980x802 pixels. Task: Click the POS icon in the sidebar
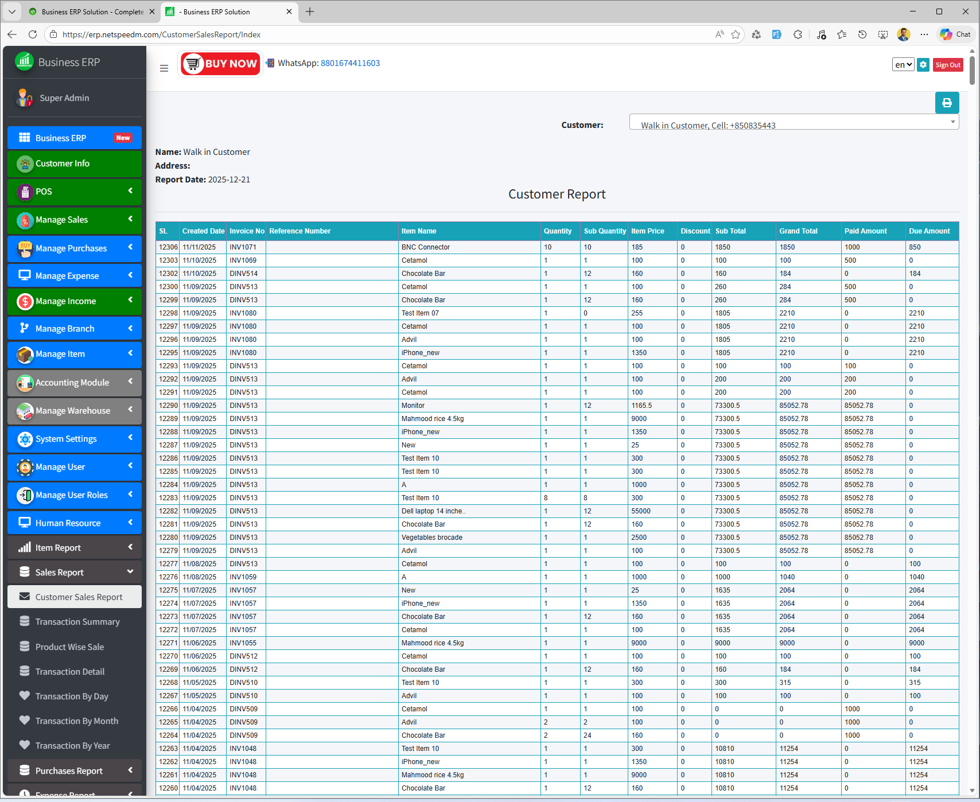click(x=24, y=192)
